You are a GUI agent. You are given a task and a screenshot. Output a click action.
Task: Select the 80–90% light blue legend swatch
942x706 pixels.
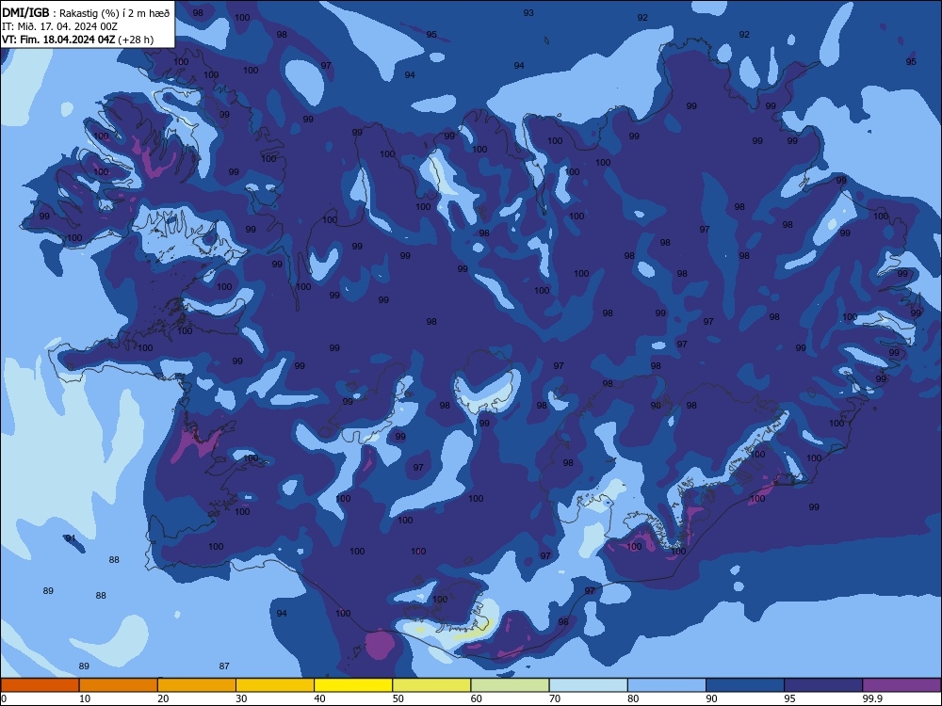pyautogui.click(x=667, y=685)
